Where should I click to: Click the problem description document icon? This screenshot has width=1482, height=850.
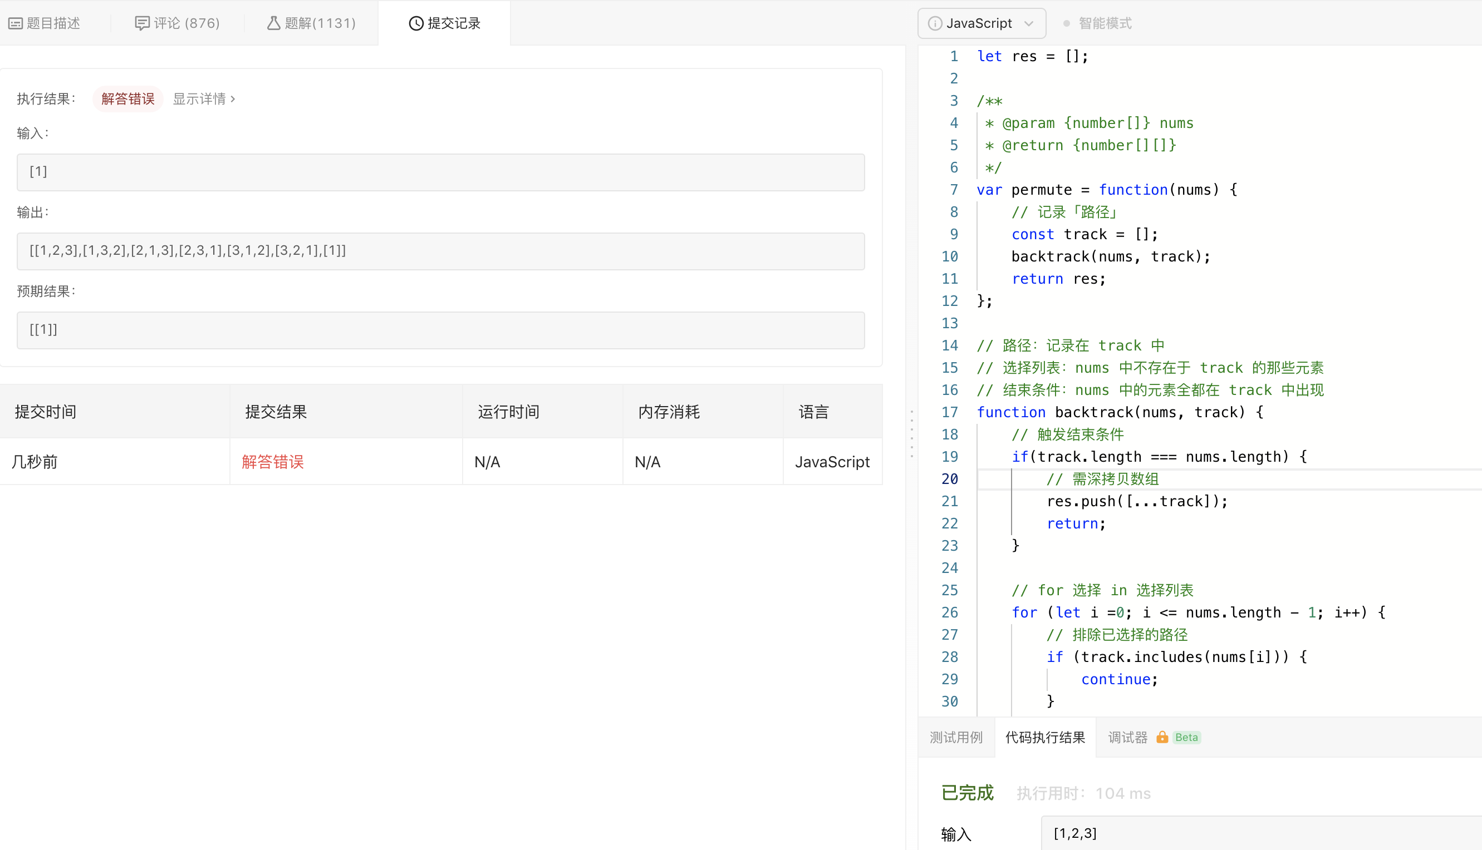point(15,23)
